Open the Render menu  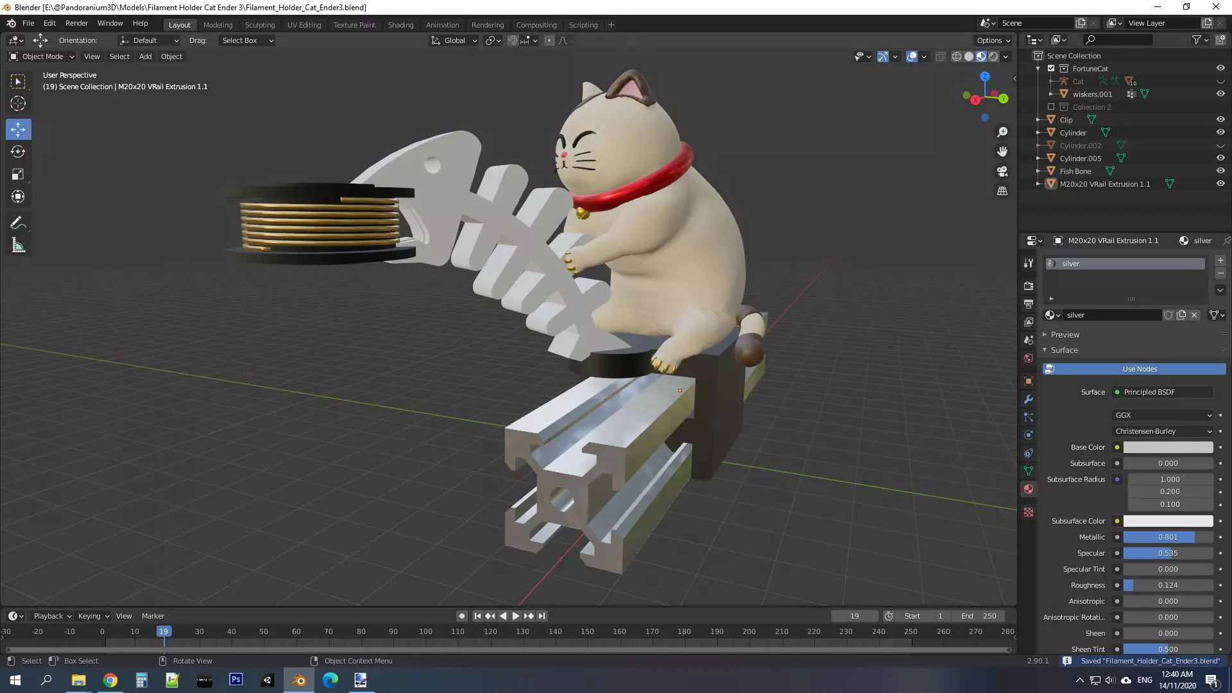click(76, 23)
